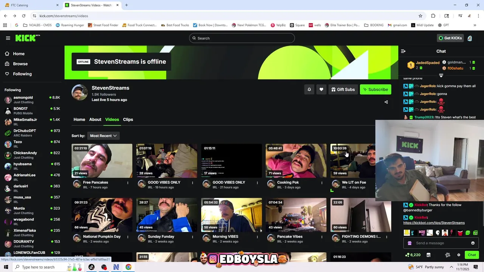Open the chat shop storefront icon
Screen dimensions: 484x272
click(x=428, y=255)
